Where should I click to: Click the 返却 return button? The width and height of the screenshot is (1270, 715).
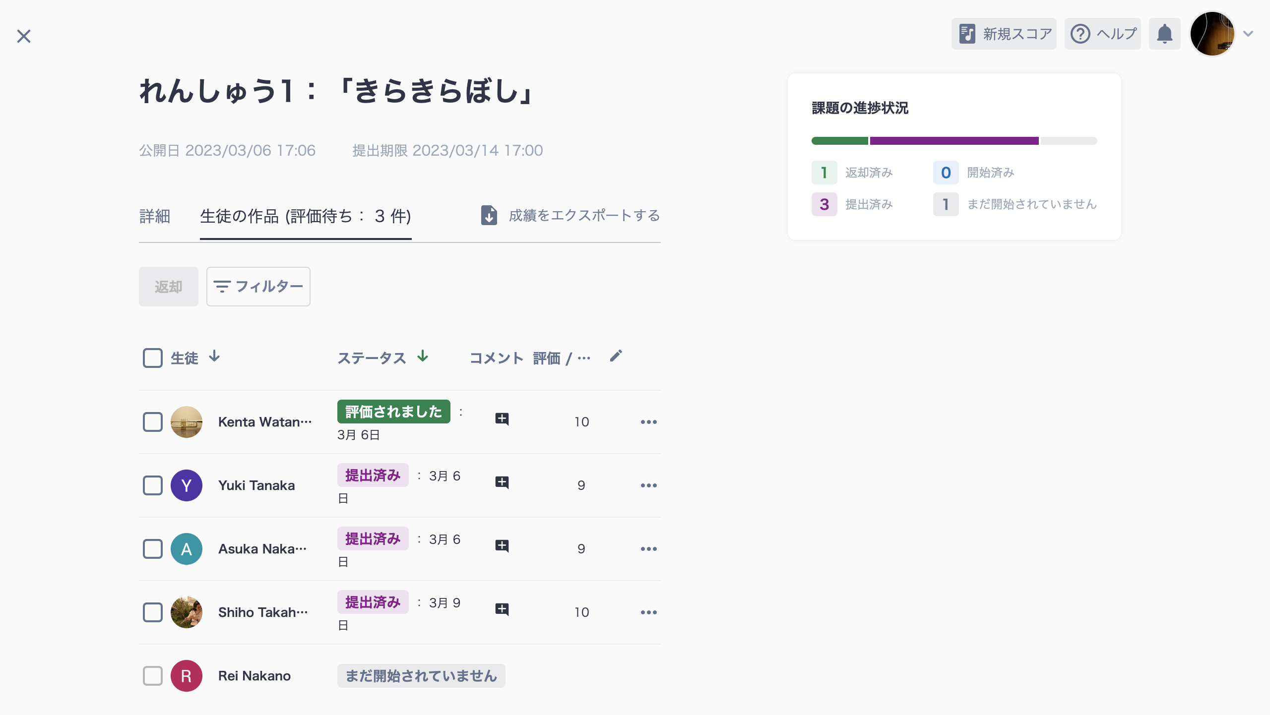168,286
